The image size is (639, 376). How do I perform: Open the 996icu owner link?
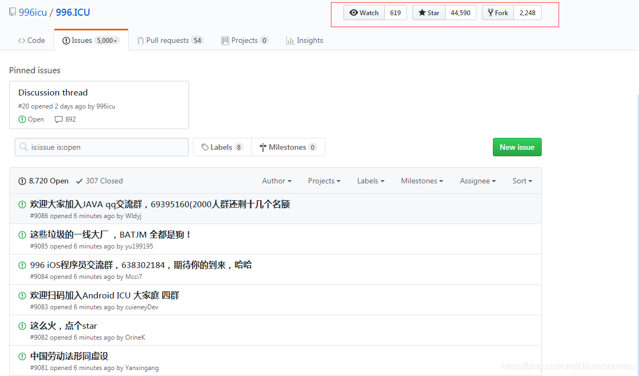click(x=33, y=12)
